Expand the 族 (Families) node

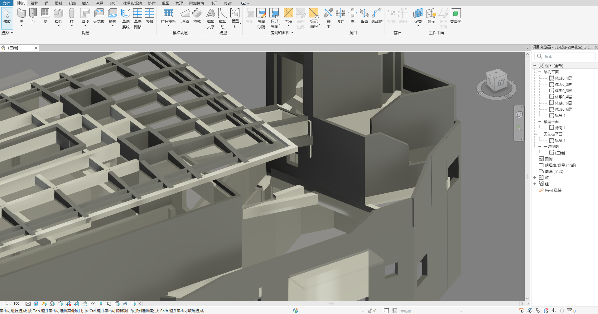(535, 178)
